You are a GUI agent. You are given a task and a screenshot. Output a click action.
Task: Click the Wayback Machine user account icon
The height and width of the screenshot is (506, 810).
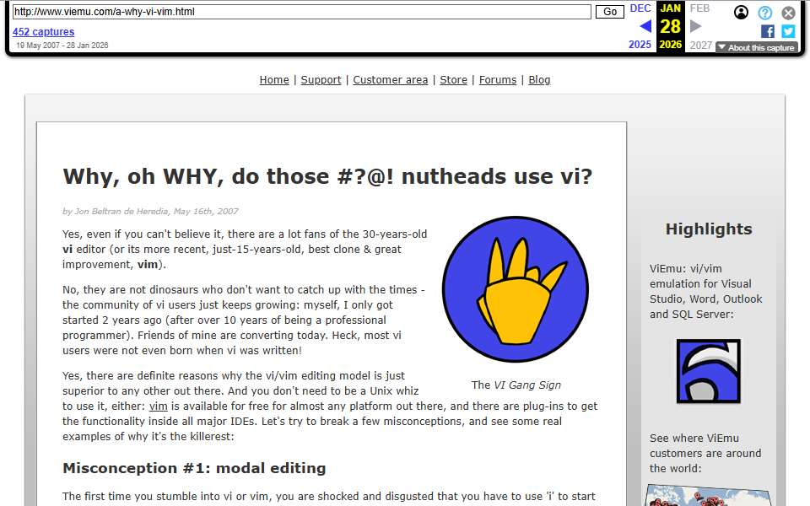click(741, 12)
